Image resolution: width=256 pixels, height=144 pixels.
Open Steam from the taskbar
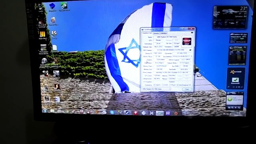point(127,112)
